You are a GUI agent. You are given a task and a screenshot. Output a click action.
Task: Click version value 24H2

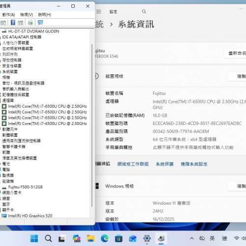(158, 211)
